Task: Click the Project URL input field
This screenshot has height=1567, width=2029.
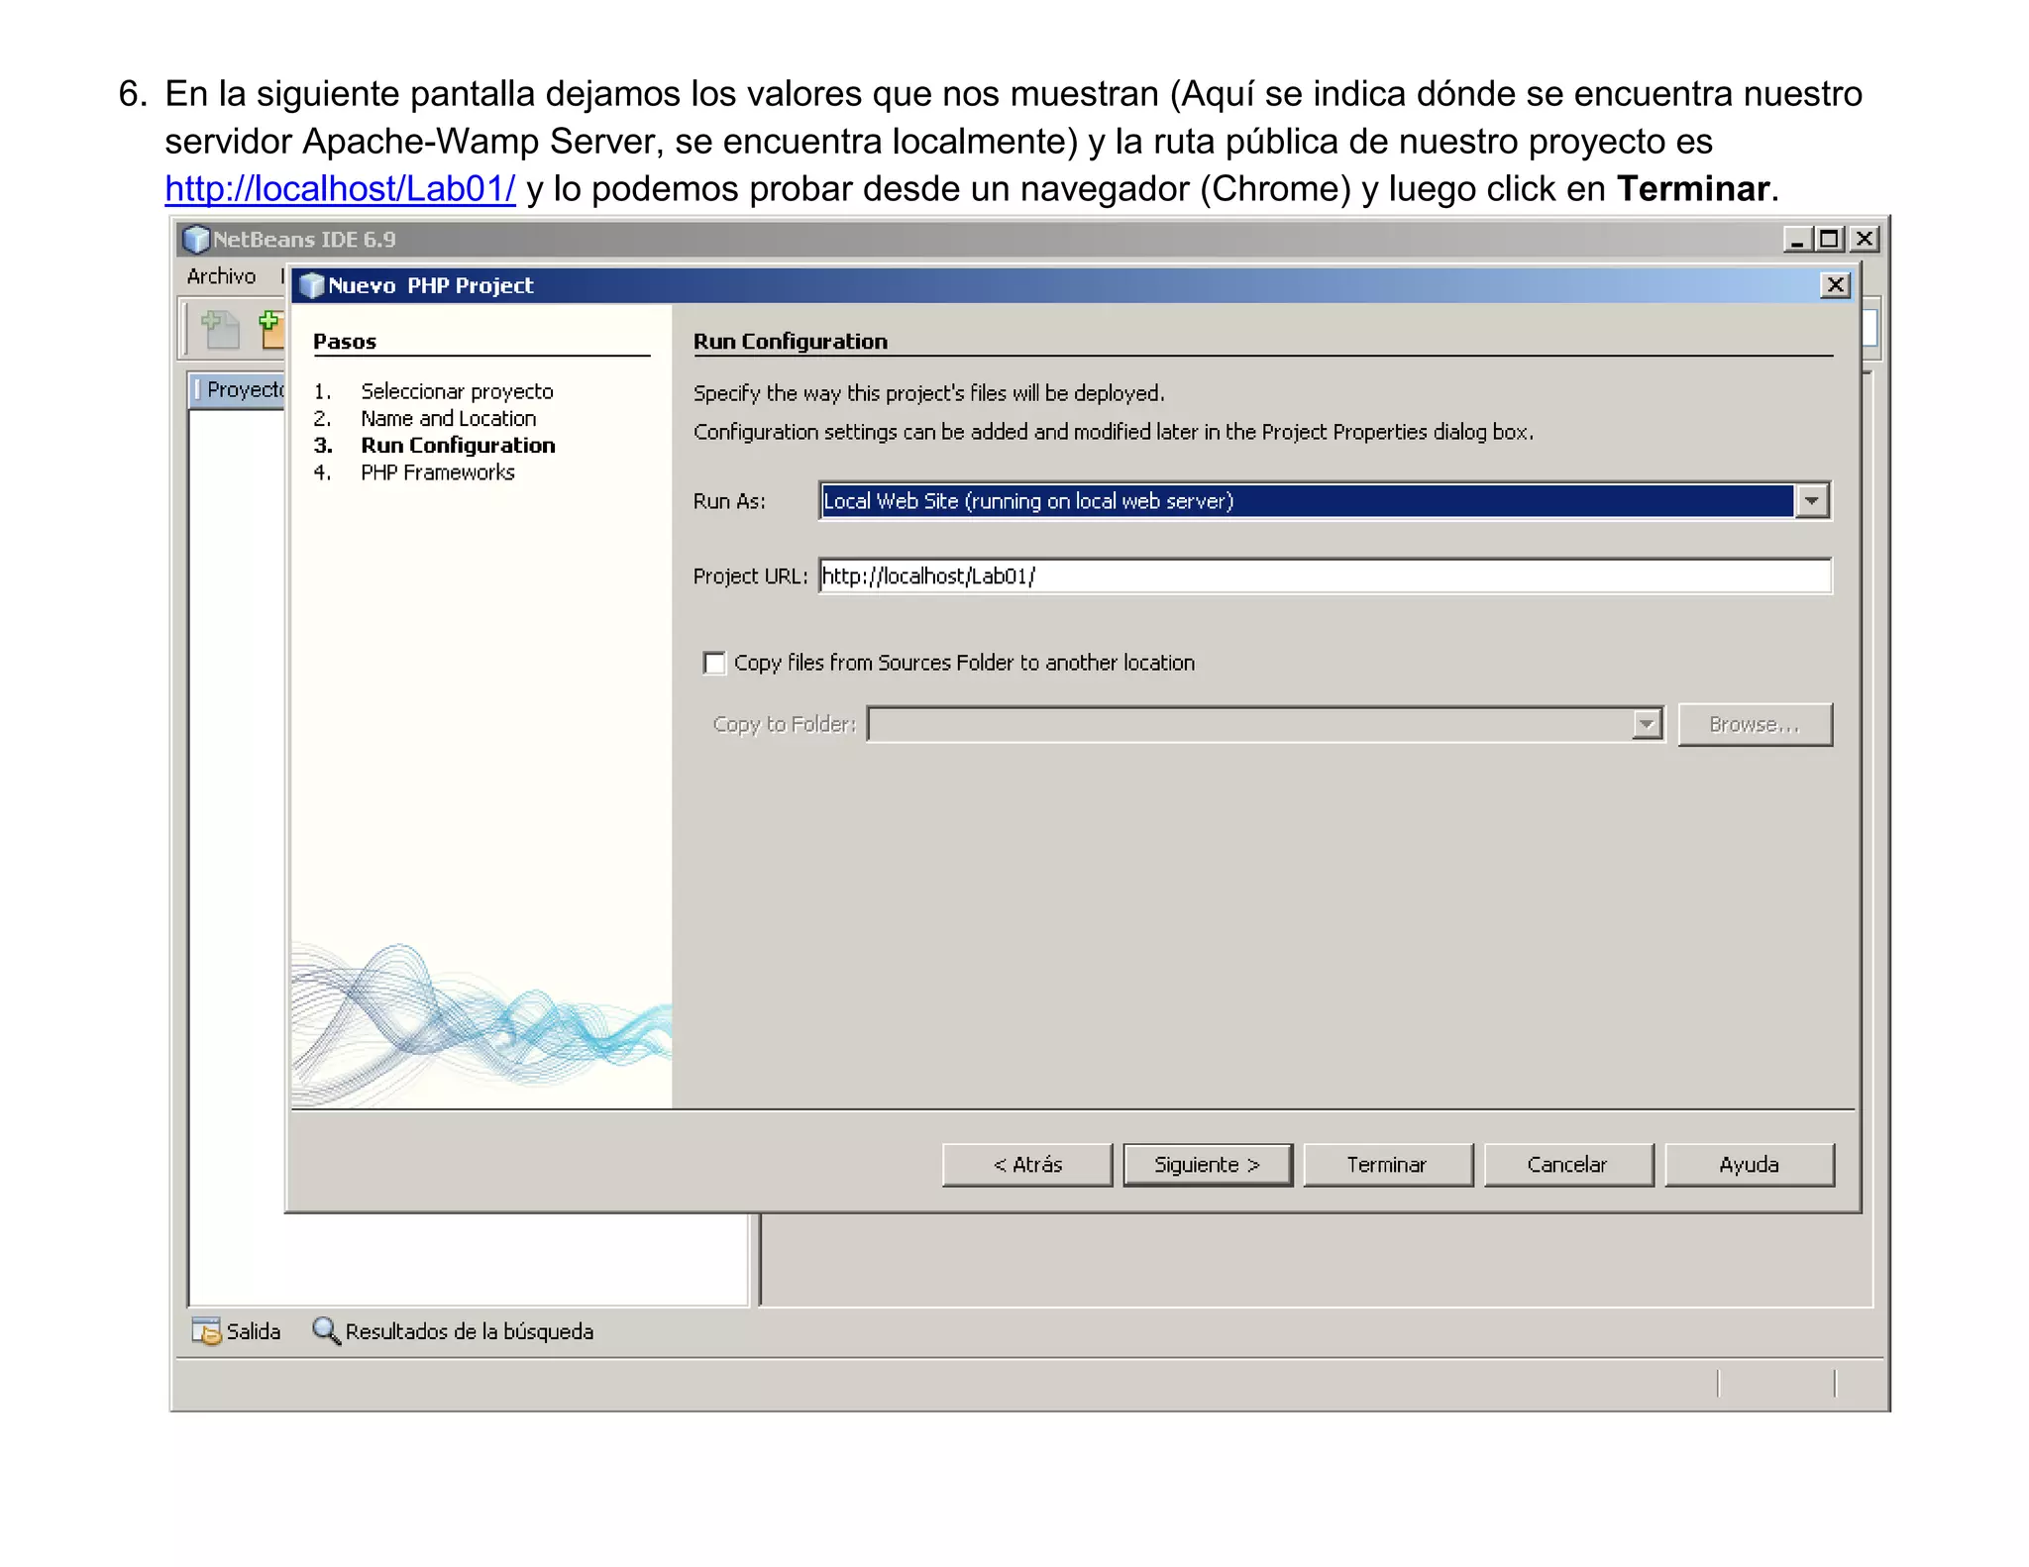Action: 1325,576
